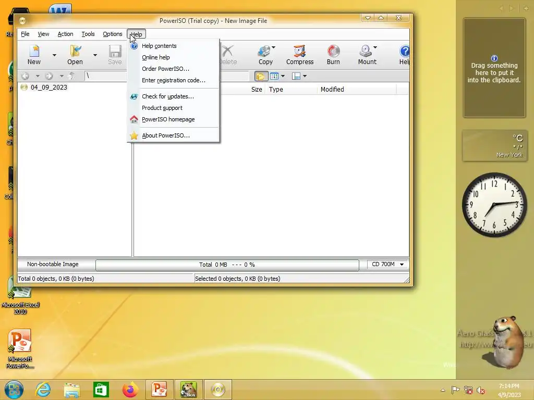Open File Explorer from taskbar

pos(72,390)
